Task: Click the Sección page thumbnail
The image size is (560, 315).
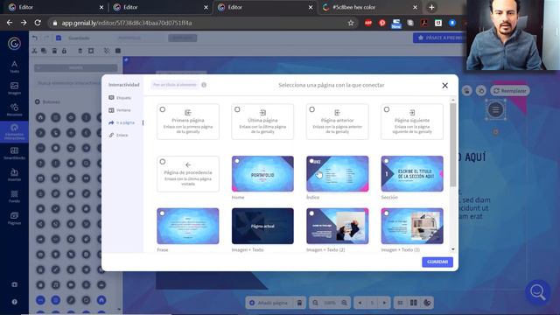Action: pyautogui.click(x=412, y=174)
